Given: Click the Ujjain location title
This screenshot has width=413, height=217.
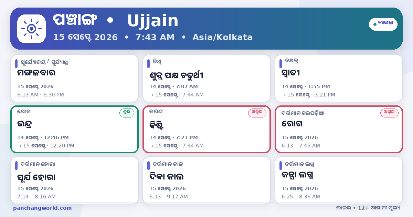Looking at the screenshot, I should 153,21.
